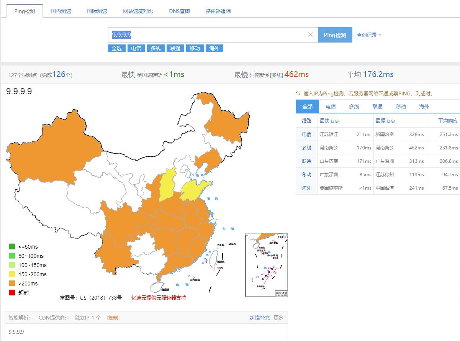This screenshot has height=341, width=460.
Task: Click the 联通 row label in table
Action: click(x=306, y=161)
